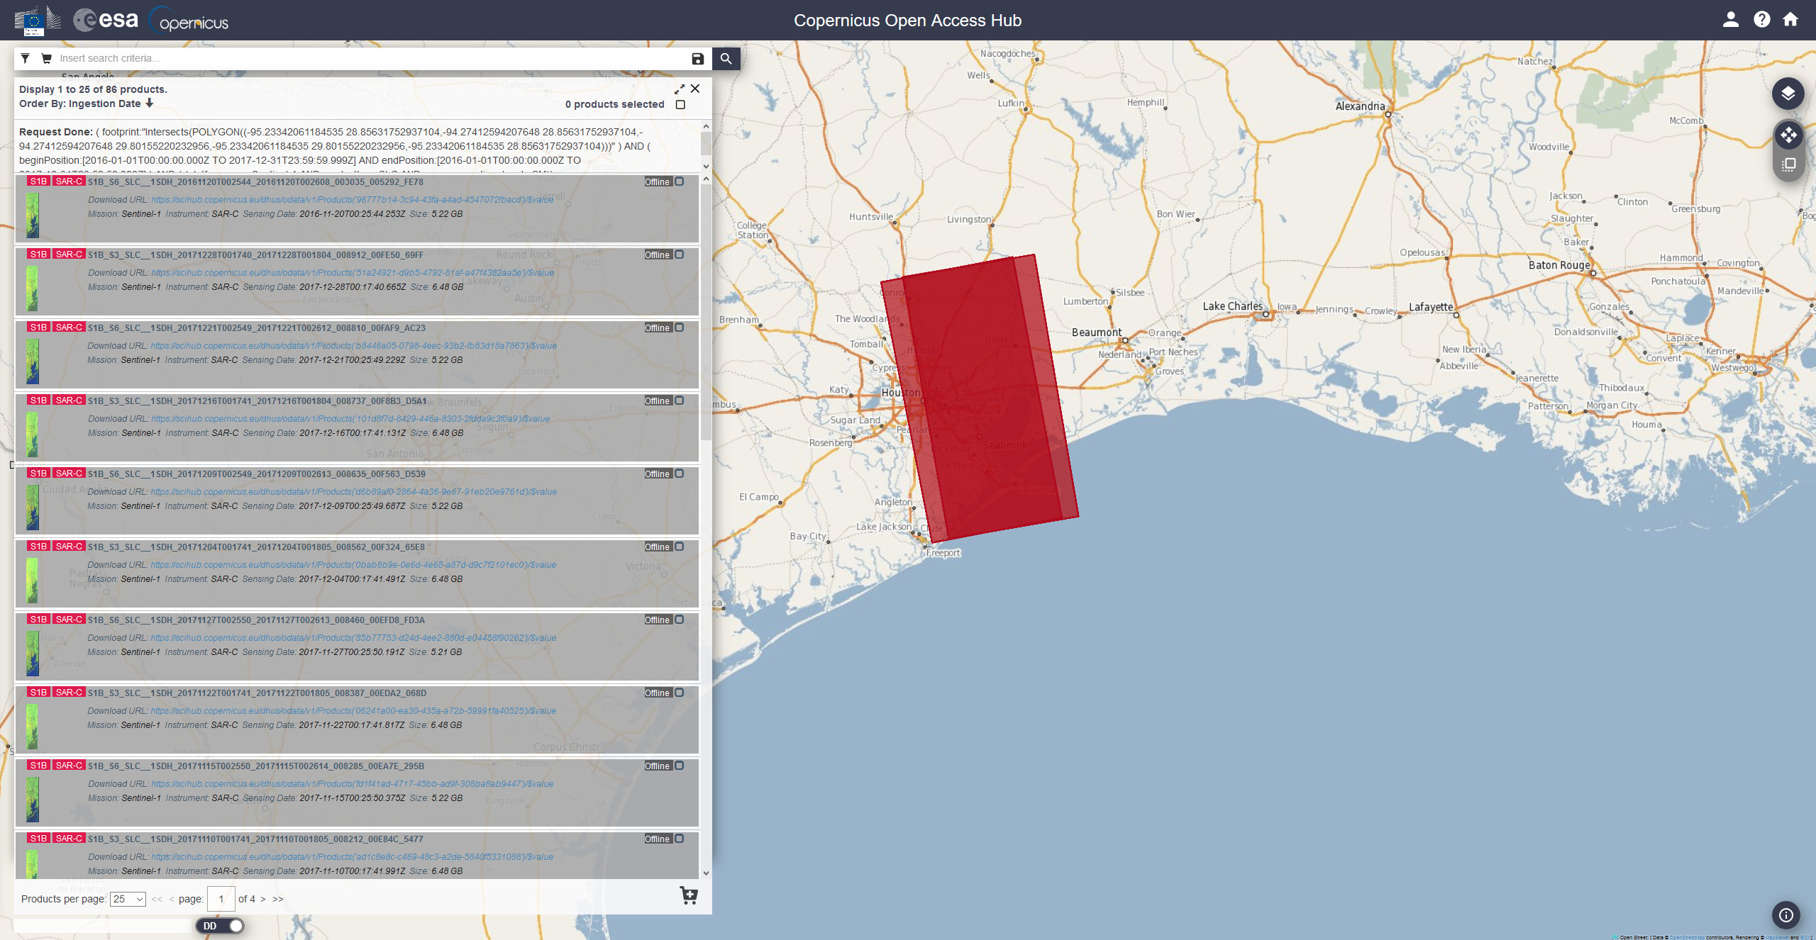
Task: Open the user profile icon
Action: pos(1731,20)
